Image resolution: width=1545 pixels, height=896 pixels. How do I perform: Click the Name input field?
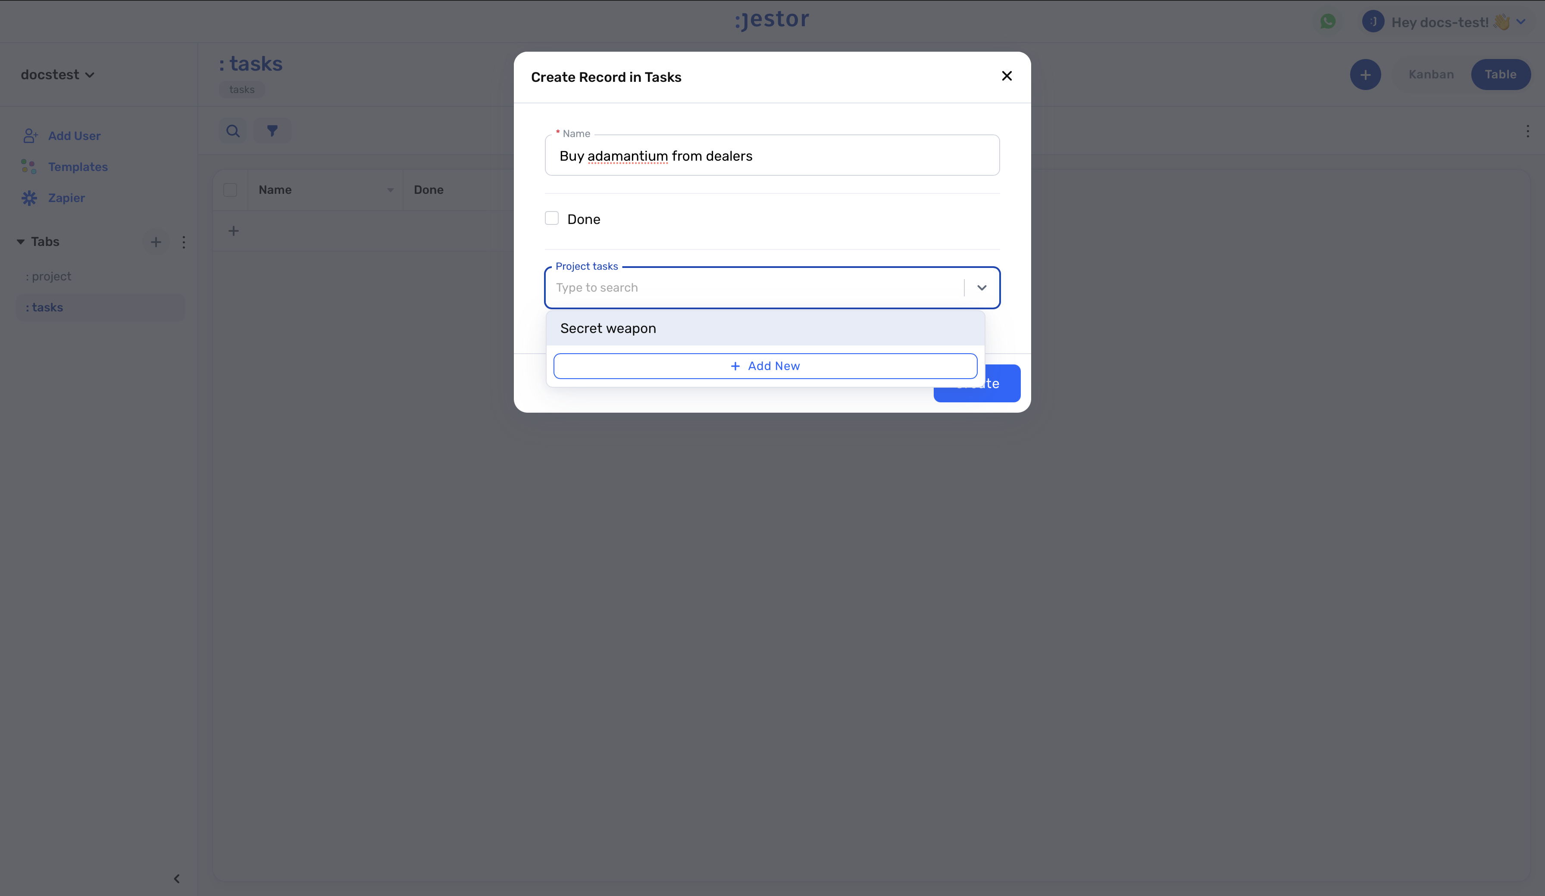[x=772, y=156]
